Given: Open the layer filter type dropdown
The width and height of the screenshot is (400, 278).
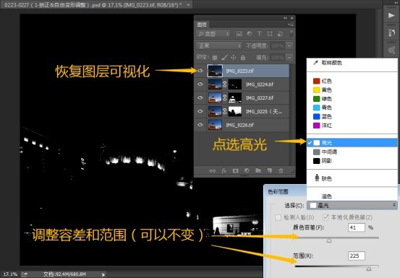Looking at the screenshot, I should (213, 34).
